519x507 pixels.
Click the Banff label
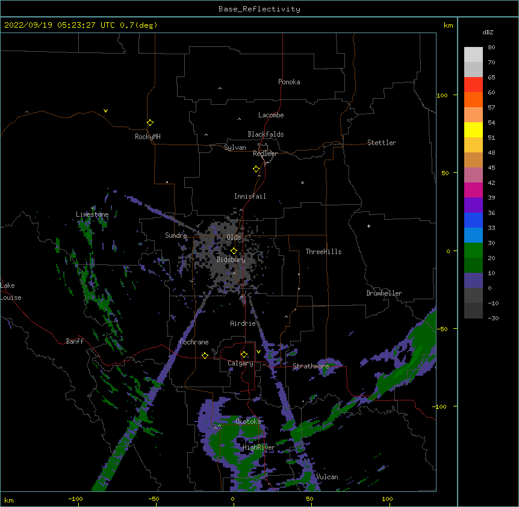point(75,341)
